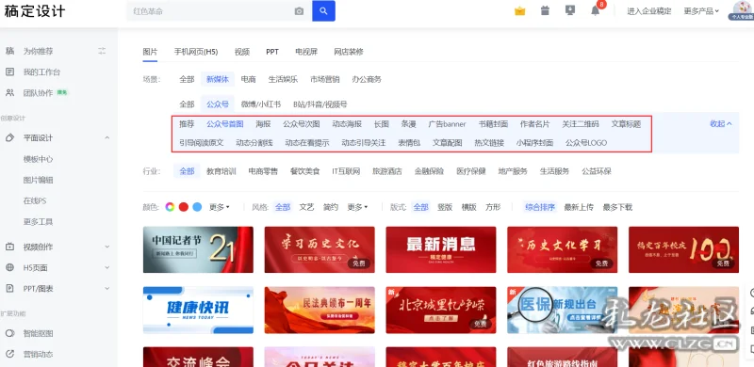The height and width of the screenshot is (367, 754).
Task: Select the red color swatch
Action: point(183,207)
